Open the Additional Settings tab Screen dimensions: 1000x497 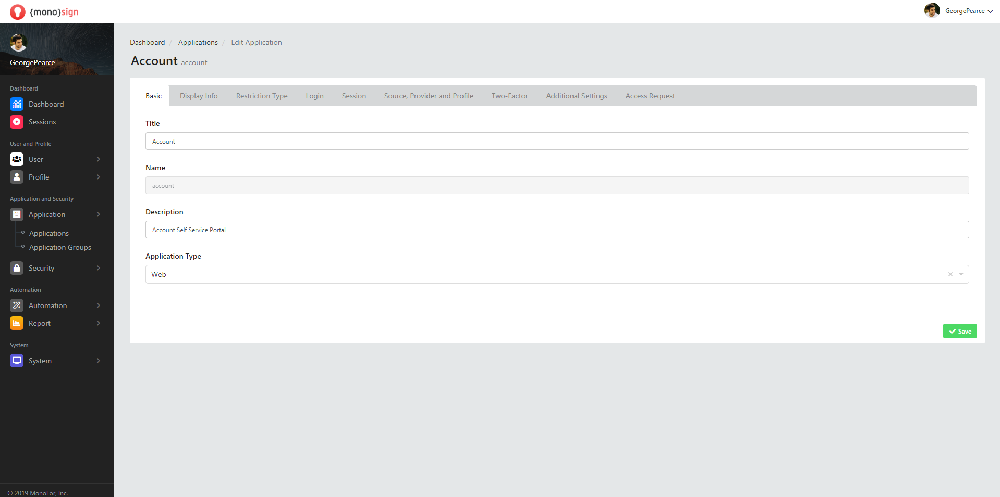click(577, 96)
